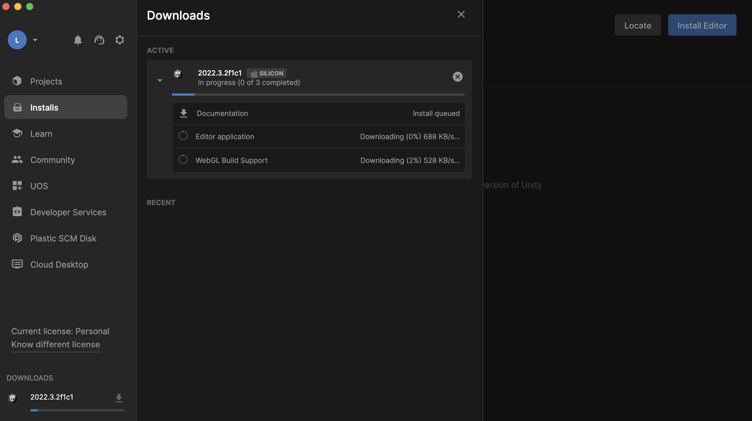Click the WebGL Build Support spinner icon
This screenshot has width=752, height=421.
click(183, 160)
